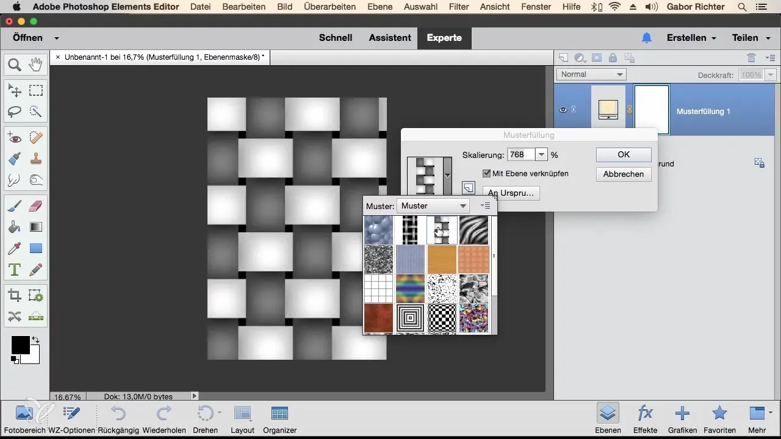Select the Color Picker eyedropper tool
The height and width of the screenshot is (439, 781).
coord(15,248)
